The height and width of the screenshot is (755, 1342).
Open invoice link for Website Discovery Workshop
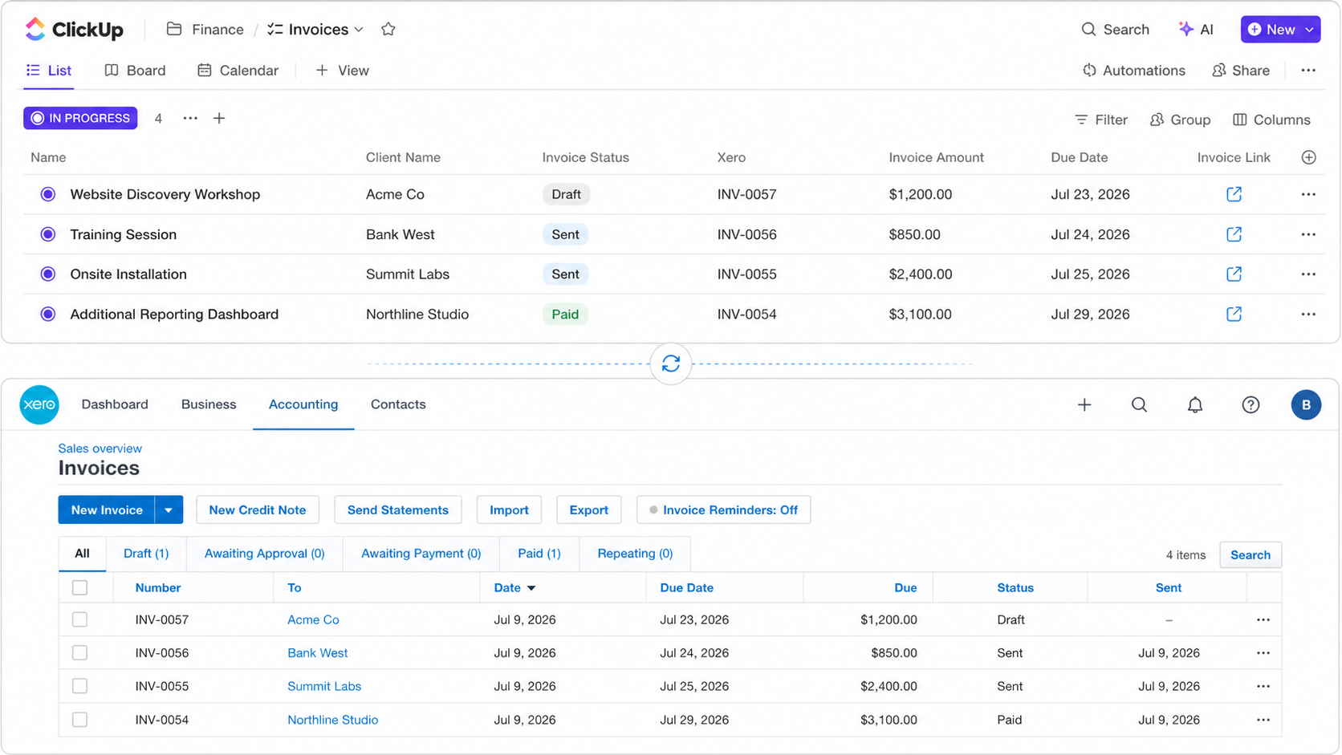point(1234,194)
